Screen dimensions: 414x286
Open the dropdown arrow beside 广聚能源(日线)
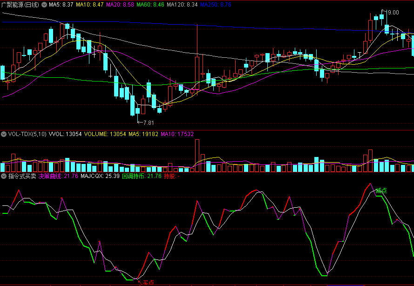[44, 5]
